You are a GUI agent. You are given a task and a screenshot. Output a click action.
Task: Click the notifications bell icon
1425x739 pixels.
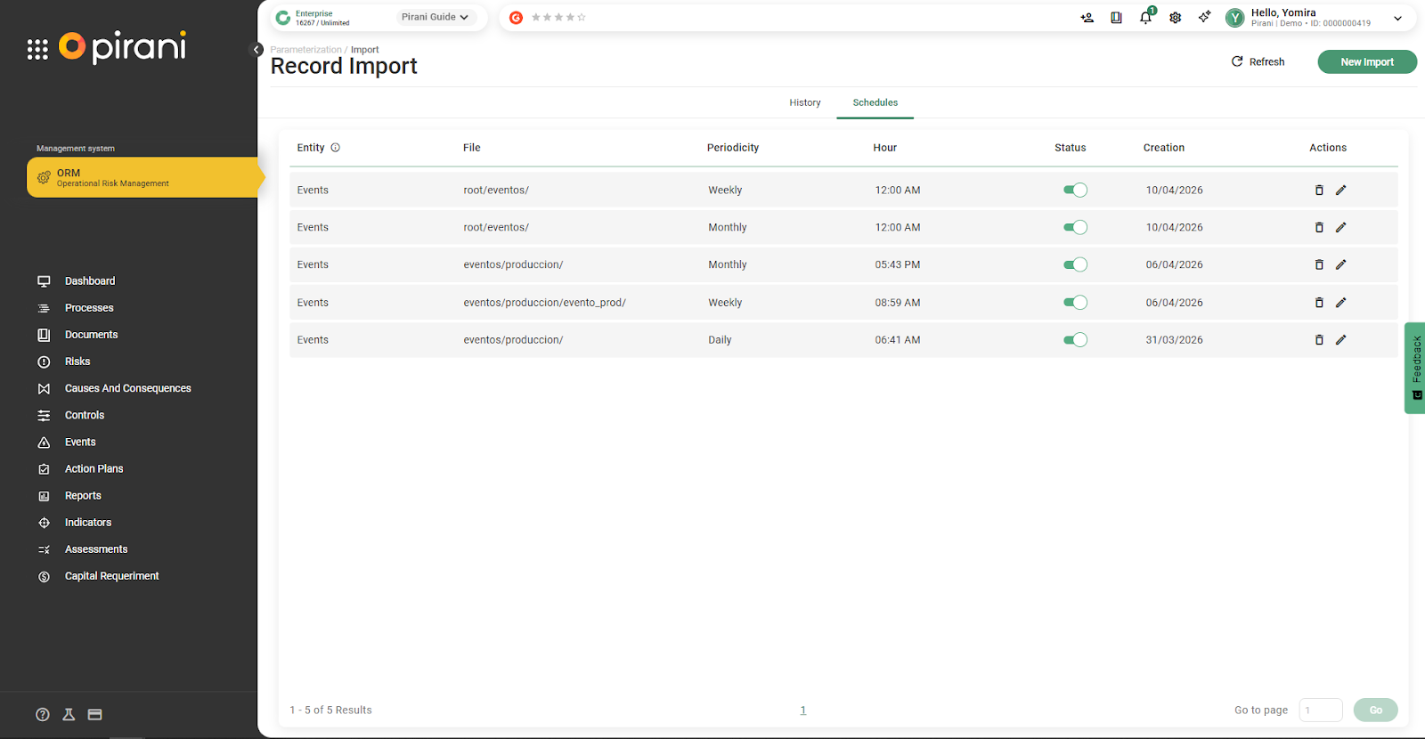[x=1145, y=18]
